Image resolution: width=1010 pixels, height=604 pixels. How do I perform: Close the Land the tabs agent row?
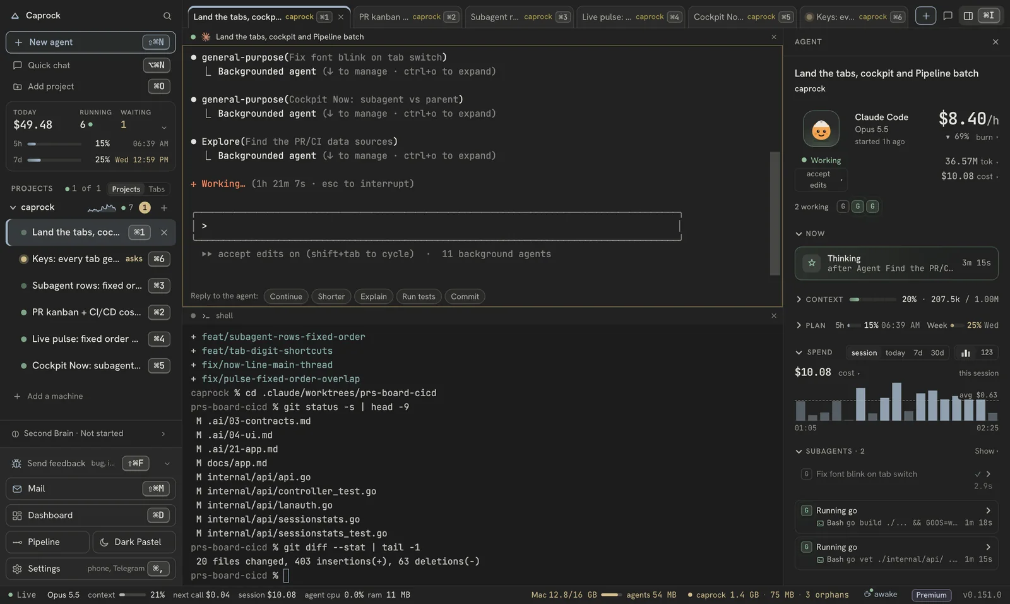pos(164,233)
